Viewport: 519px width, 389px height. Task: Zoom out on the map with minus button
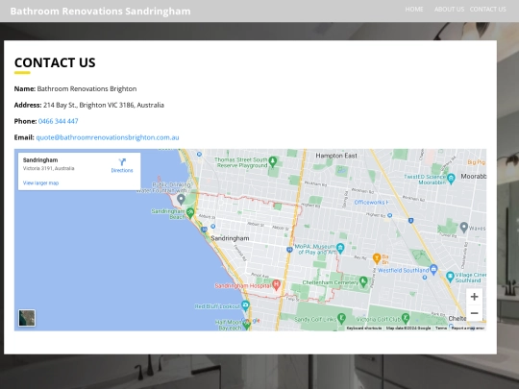(474, 313)
